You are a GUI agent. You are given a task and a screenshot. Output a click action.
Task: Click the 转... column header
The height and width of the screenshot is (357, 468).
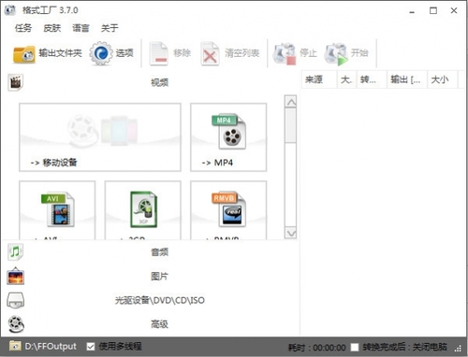[x=372, y=79]
